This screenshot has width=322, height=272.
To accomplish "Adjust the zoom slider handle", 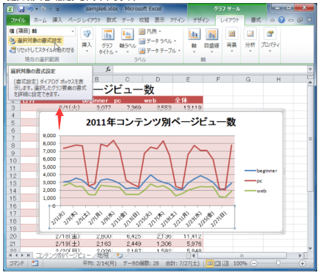I will pos(278,263).
